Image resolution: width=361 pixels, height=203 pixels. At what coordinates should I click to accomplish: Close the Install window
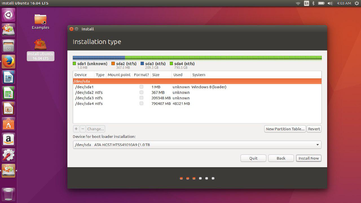tap(71, 29)
